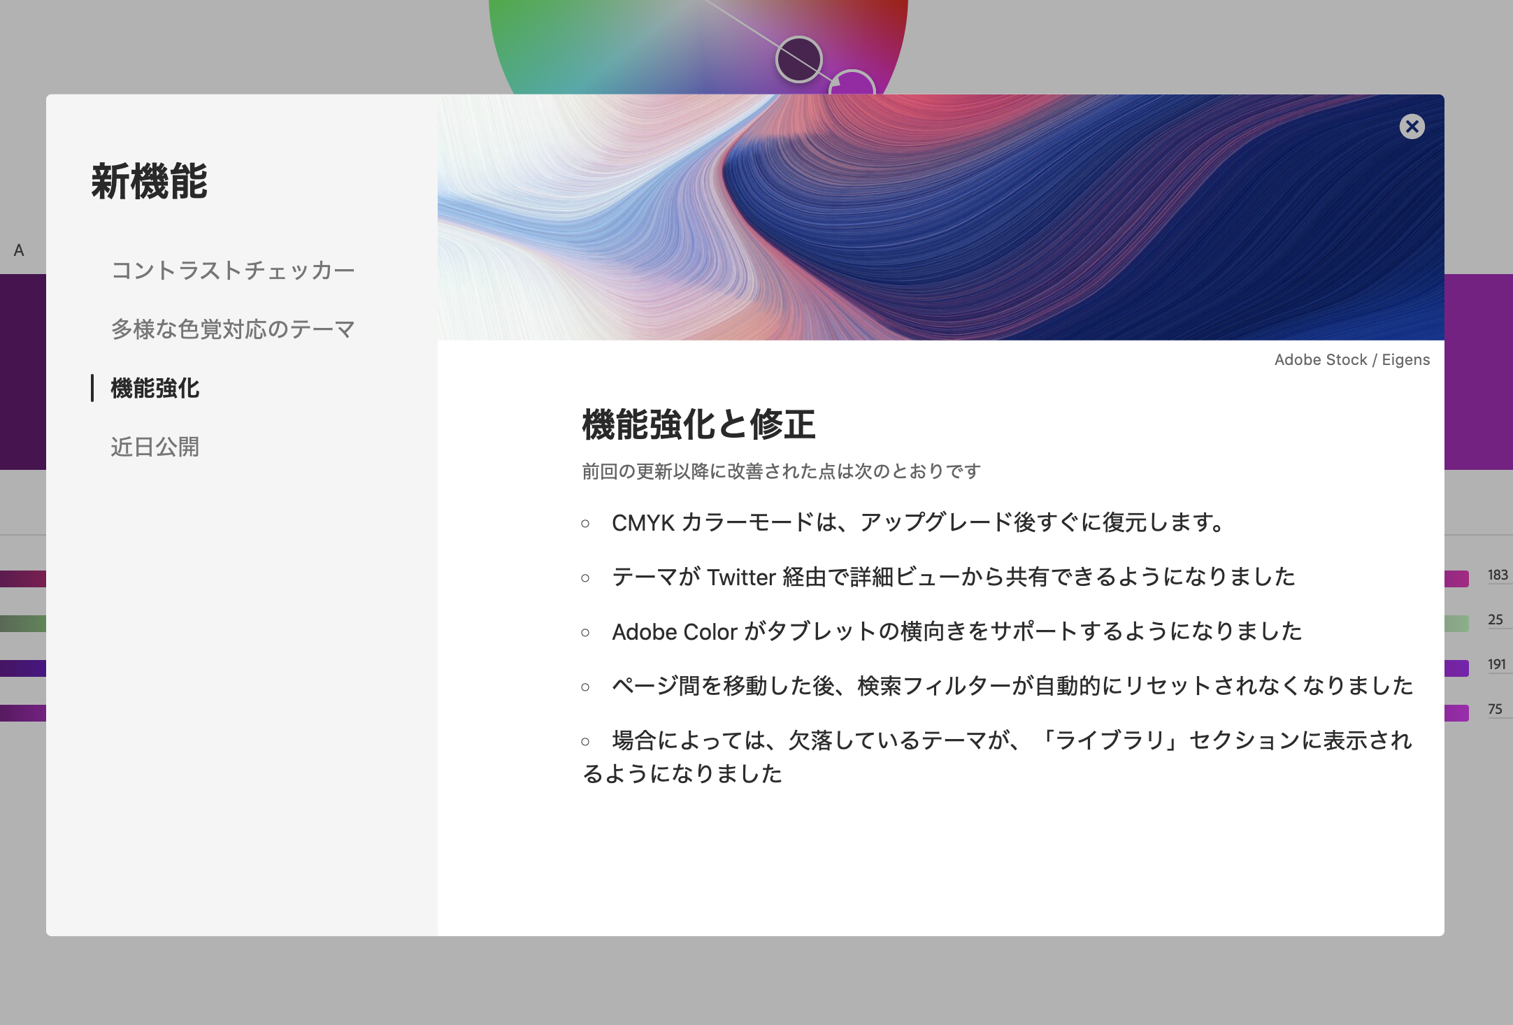The image size is (1513, 1025).
Task: Switch to the コントラストチェッカー section
Action: tap(234, 270)
